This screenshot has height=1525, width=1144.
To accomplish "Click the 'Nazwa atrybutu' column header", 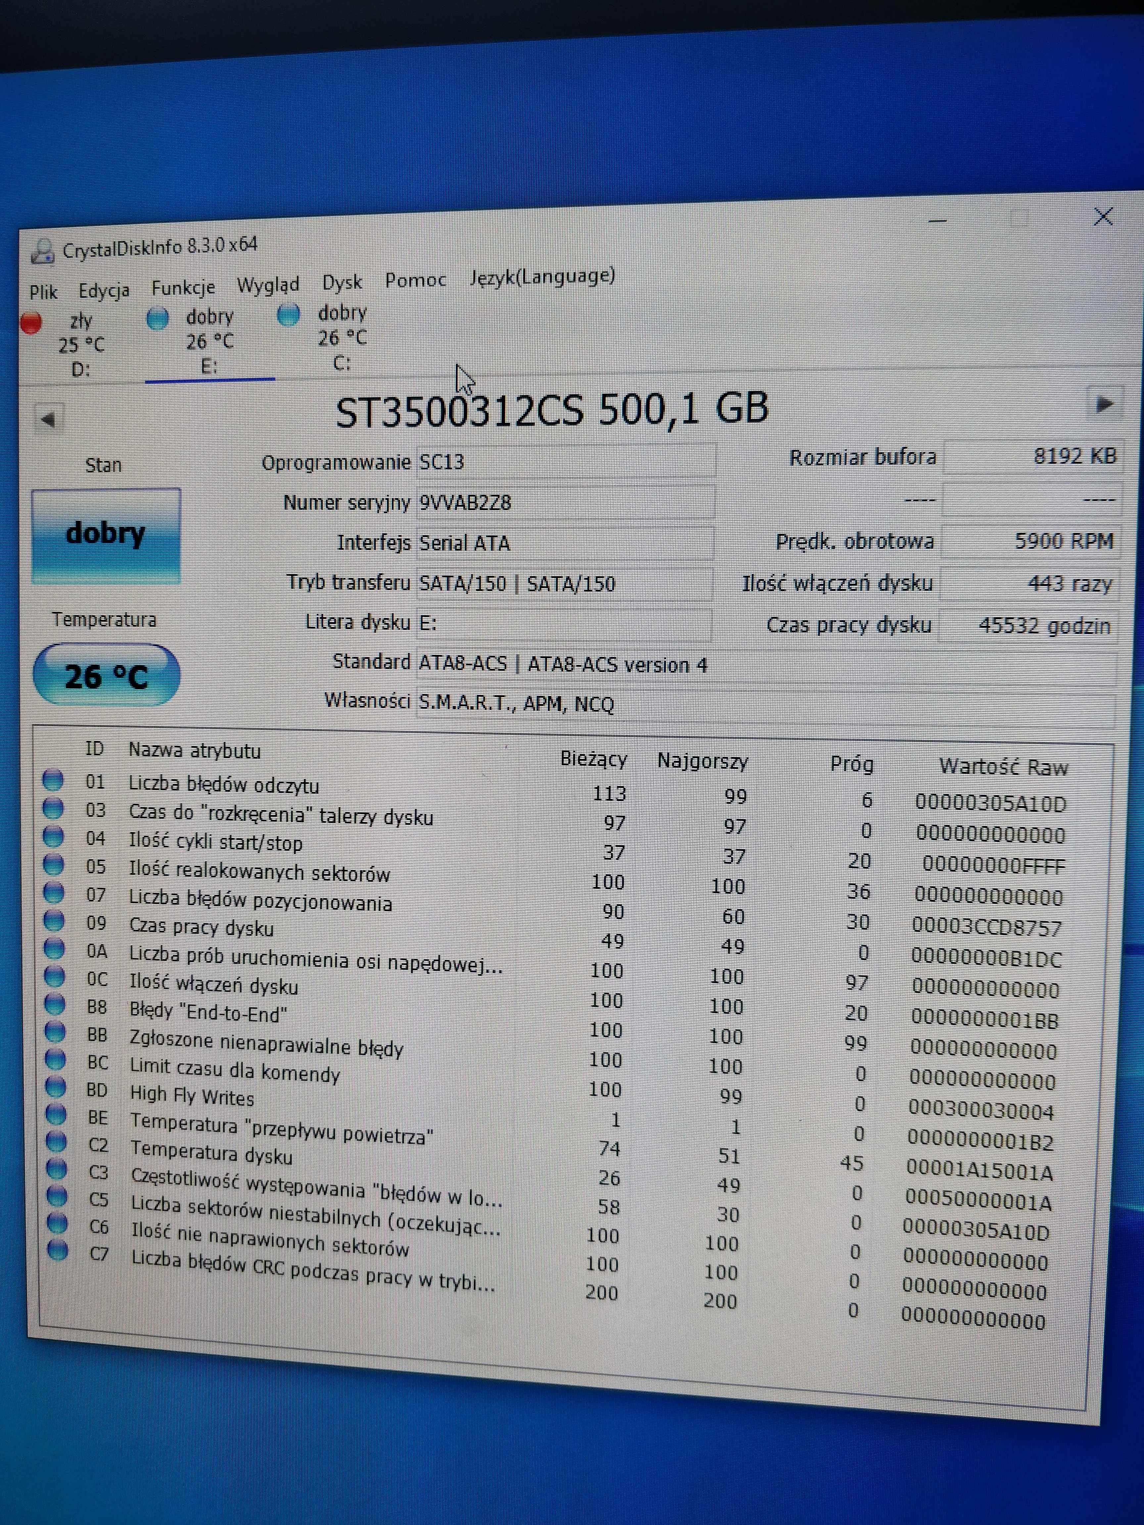I will coord(195,750).
